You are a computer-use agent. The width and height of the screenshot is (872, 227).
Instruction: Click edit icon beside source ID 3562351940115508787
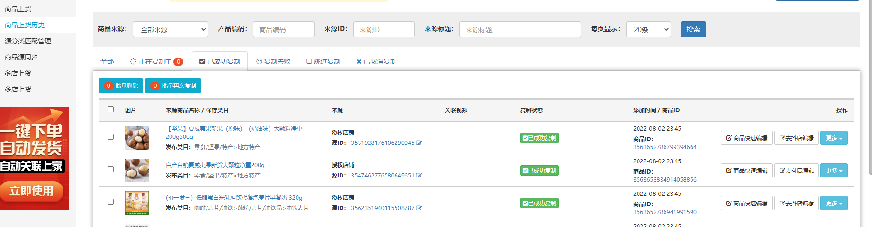click(x=419, y=208)
